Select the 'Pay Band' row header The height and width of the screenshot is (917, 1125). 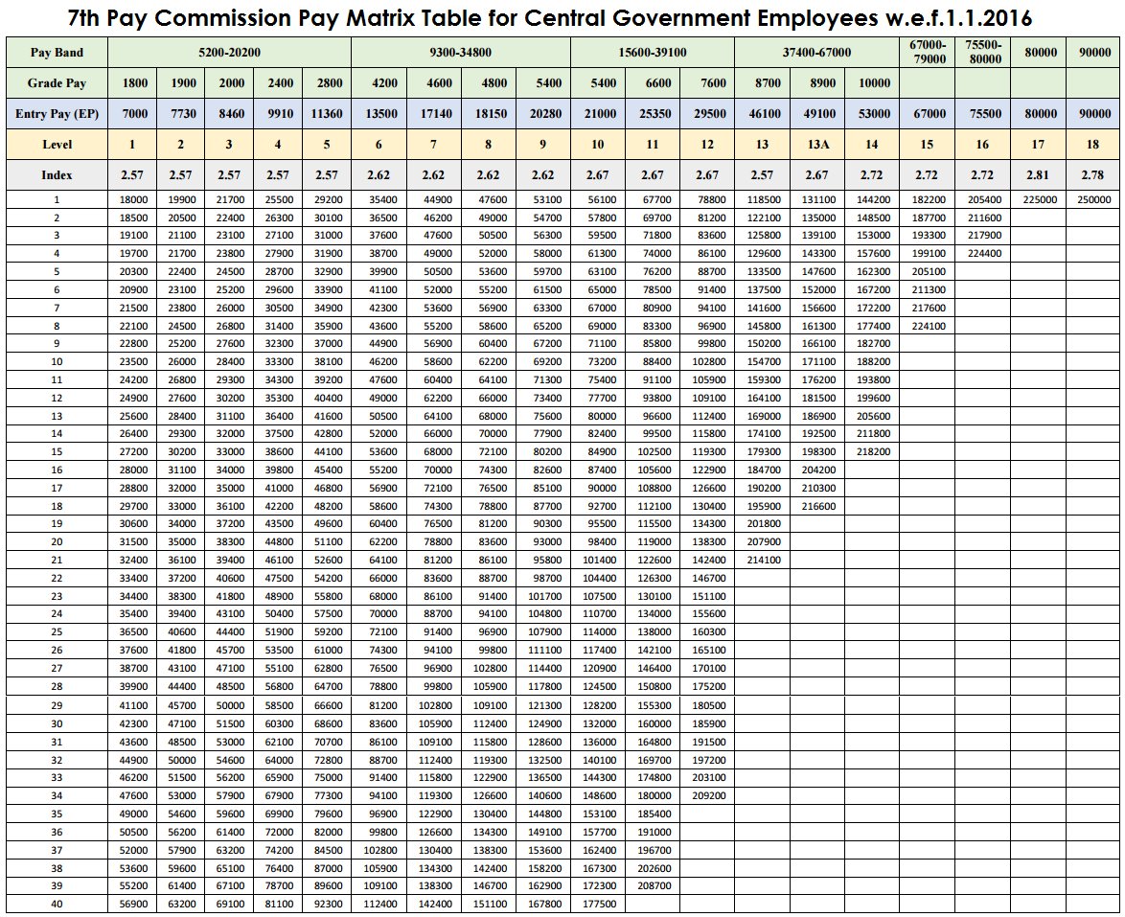pyautogui.click(x=57, y=53)
